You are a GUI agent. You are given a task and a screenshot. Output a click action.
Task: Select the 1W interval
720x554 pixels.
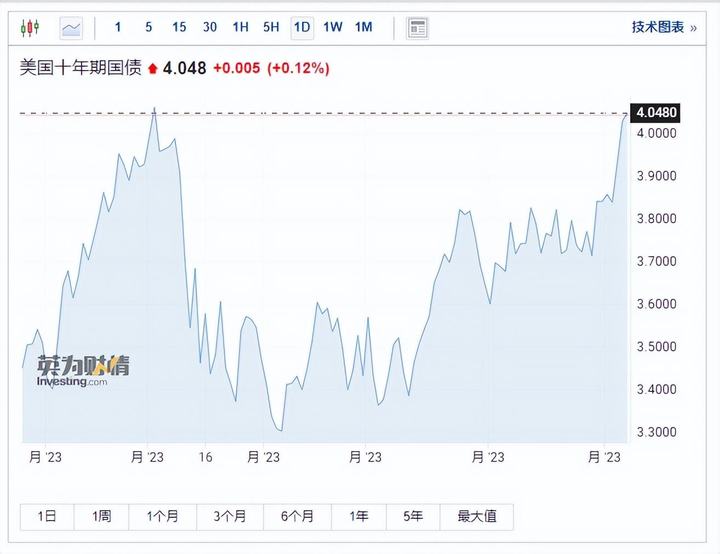coord(333,27)
